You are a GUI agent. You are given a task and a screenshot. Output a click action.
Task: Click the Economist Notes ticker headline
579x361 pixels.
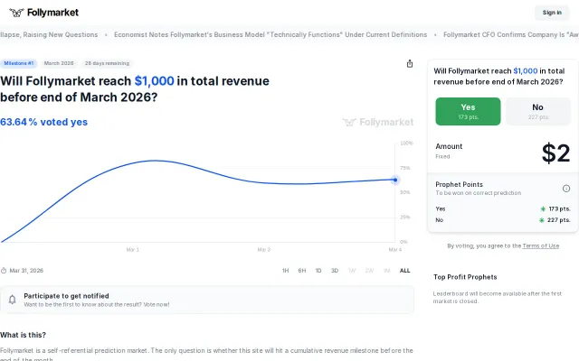click(x=271, y=34)
